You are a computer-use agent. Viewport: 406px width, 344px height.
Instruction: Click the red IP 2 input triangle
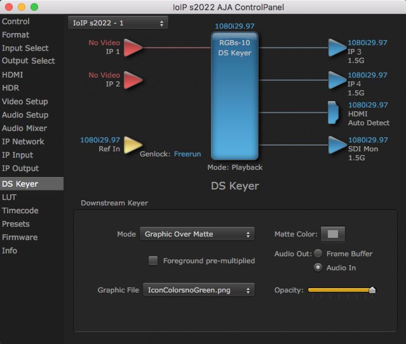[133, 80]
